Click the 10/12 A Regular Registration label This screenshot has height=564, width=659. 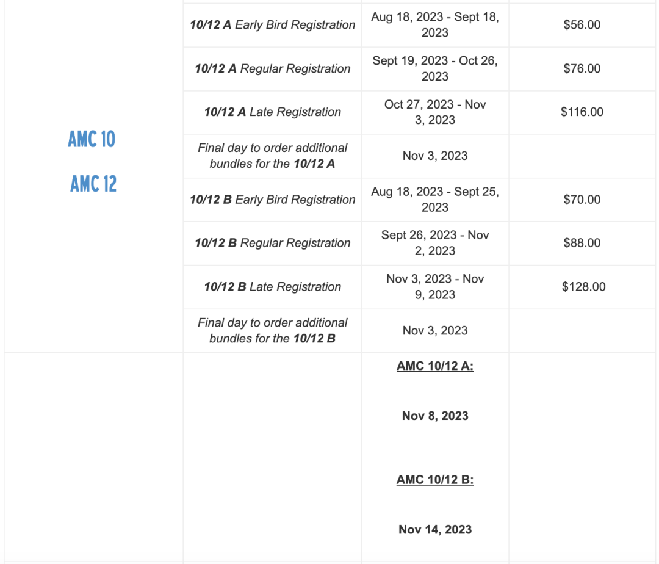pos(272,69)
